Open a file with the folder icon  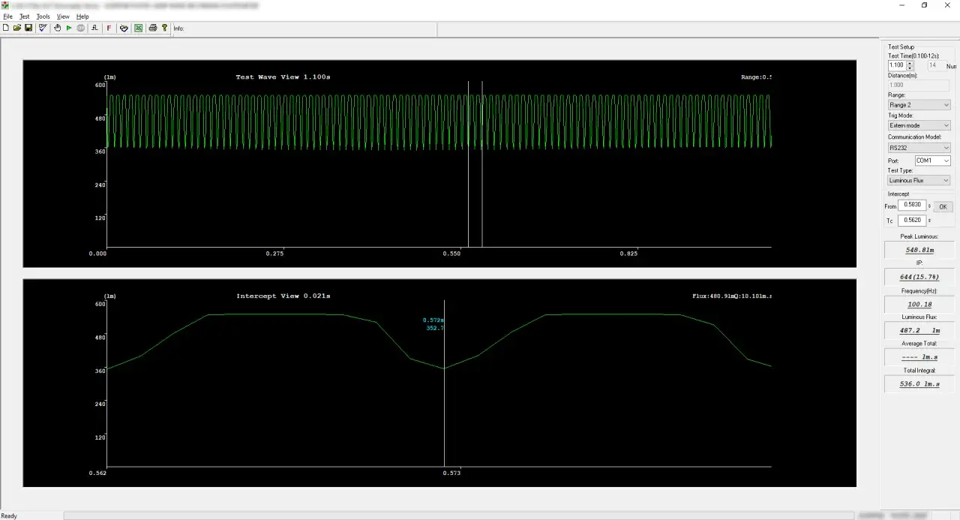[x=17, y=28]
